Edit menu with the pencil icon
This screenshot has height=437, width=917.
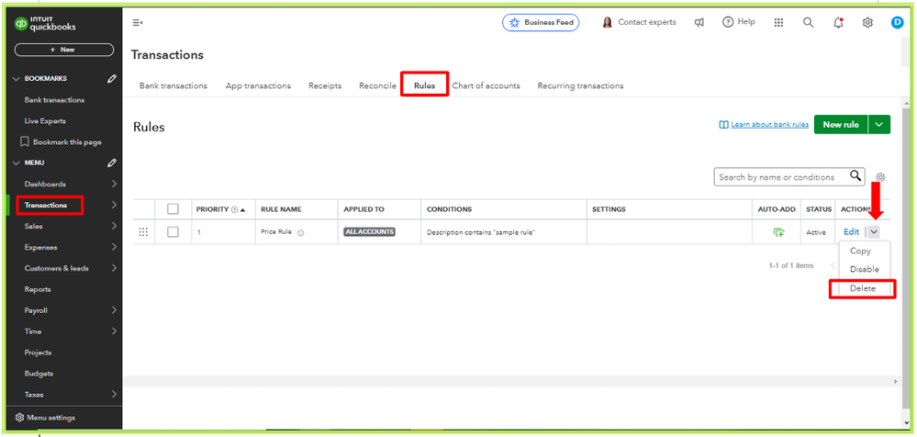pyautogui.click(x=112, y=162)
